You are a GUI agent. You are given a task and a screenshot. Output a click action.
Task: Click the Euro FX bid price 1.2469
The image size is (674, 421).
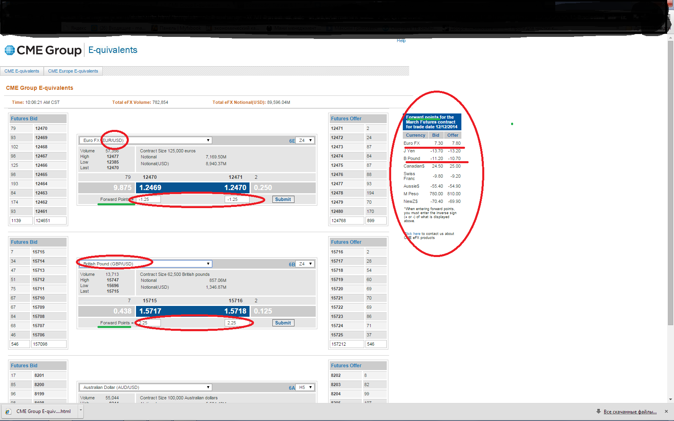pyautogui.click(x=150, y=188)
